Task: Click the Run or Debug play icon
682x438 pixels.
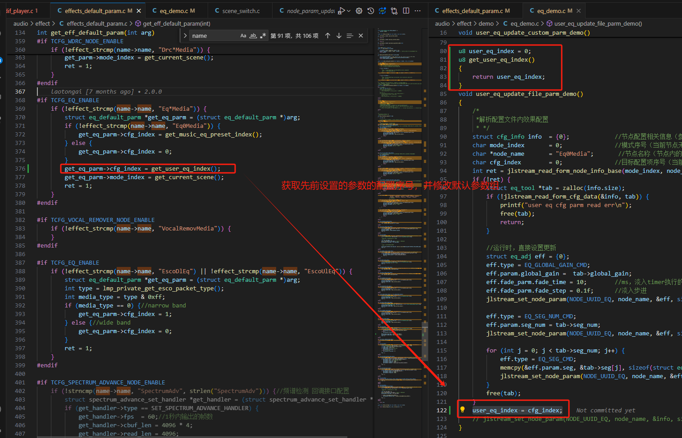Action: (342, 11)
